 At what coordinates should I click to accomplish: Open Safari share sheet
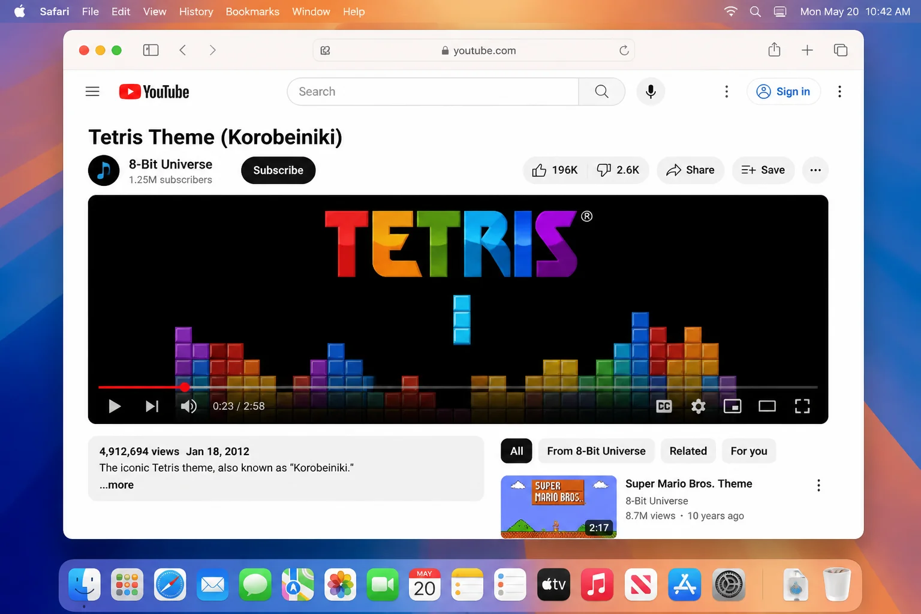click(774, 50)
